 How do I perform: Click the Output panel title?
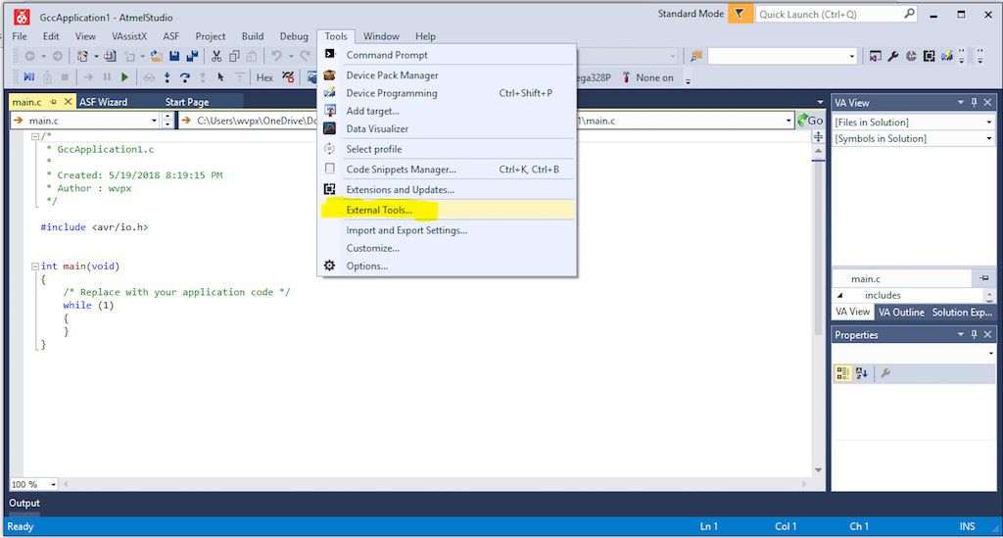coord(24,504)
